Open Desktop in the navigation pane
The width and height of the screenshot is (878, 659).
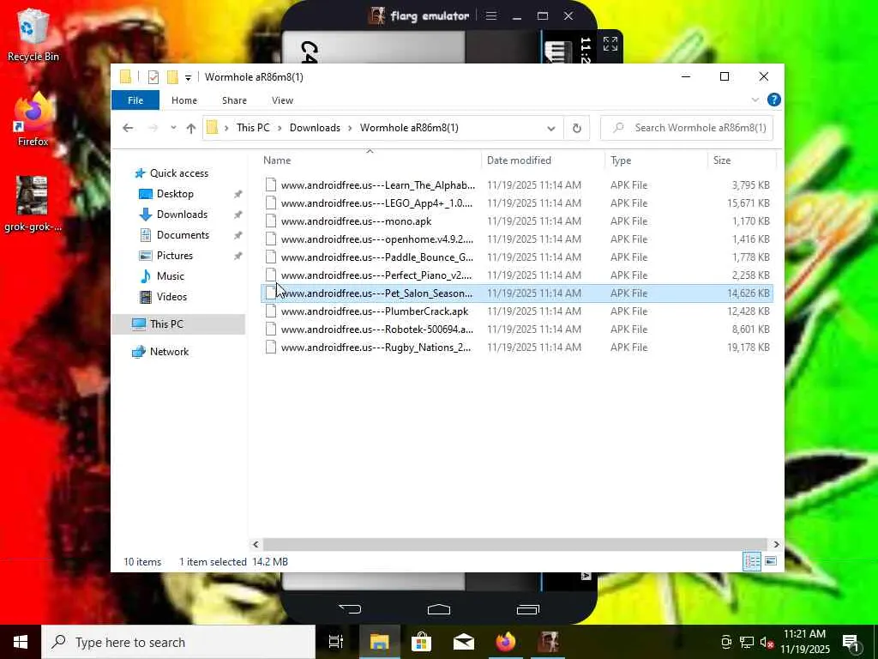175,194
